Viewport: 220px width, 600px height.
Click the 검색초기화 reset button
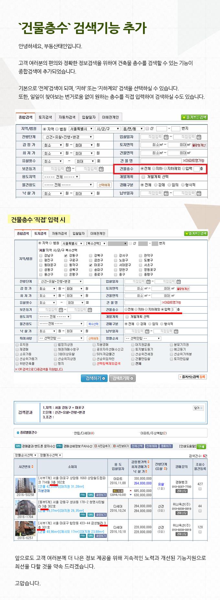(123, 378)
